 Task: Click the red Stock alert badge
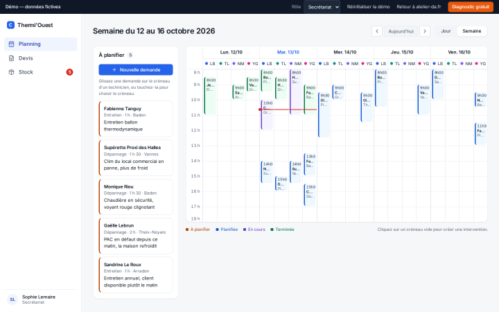click(x=69, y=72)
